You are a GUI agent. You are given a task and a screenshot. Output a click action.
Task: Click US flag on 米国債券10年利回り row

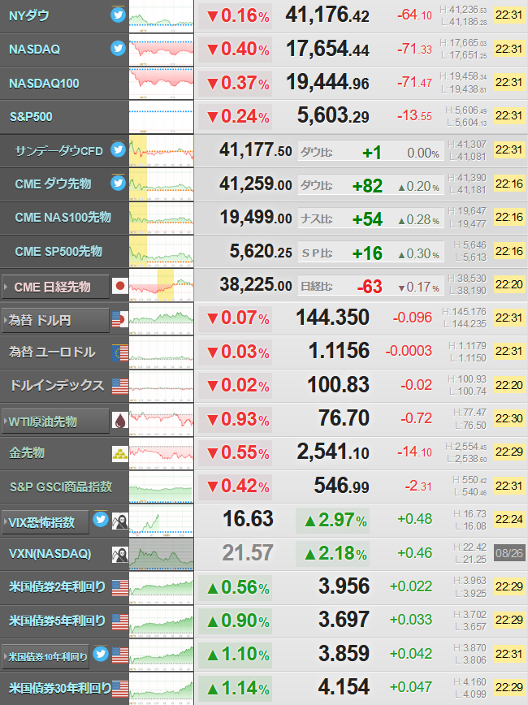[x=120, y=655]
